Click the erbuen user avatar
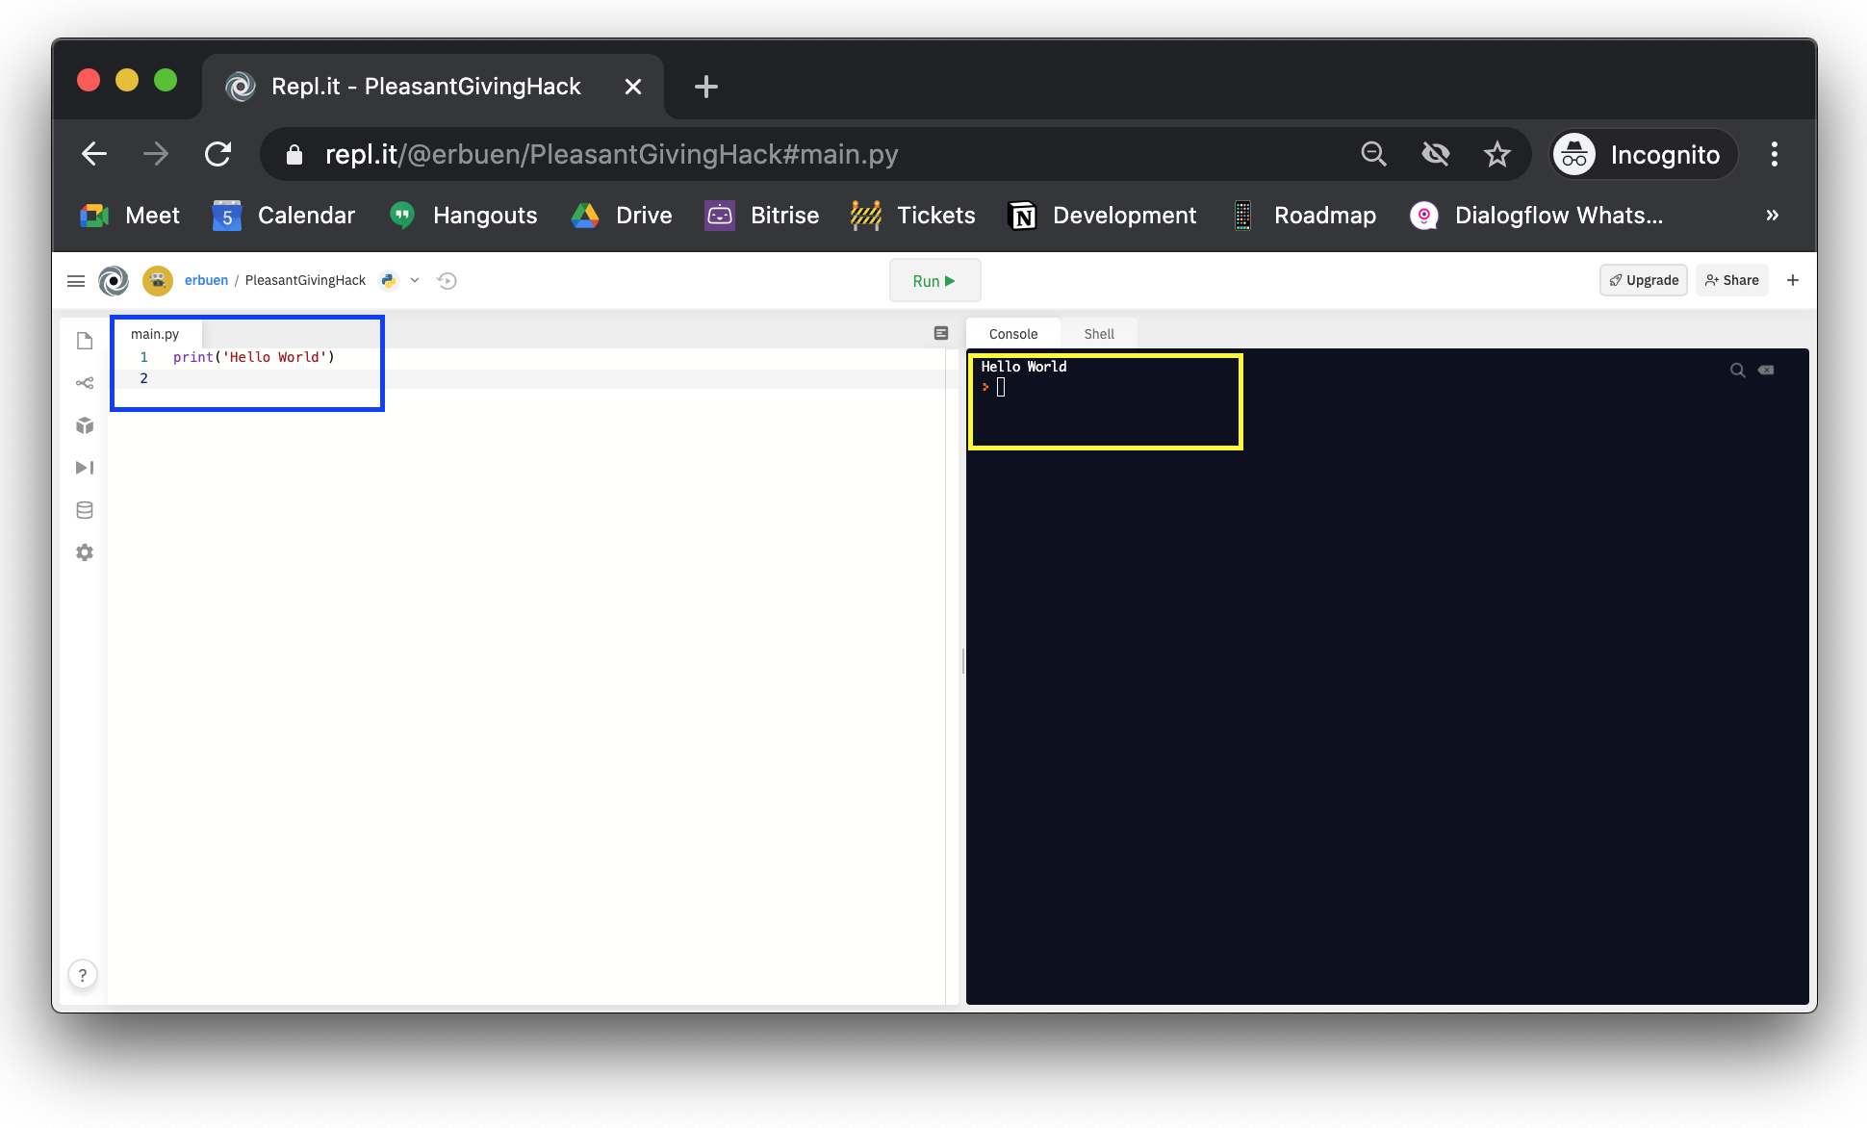 (158, 281)
